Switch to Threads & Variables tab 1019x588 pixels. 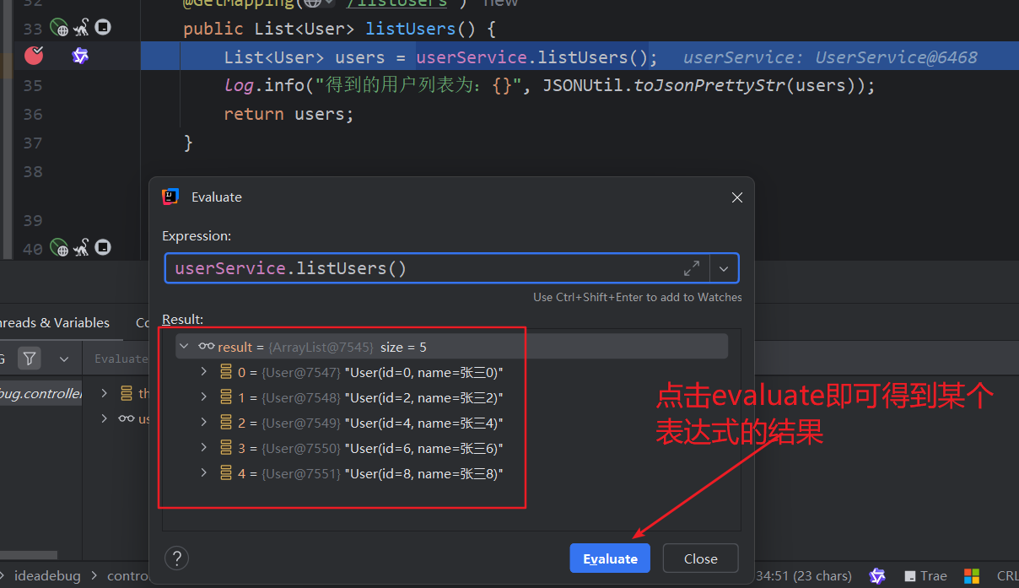[55, 322]
